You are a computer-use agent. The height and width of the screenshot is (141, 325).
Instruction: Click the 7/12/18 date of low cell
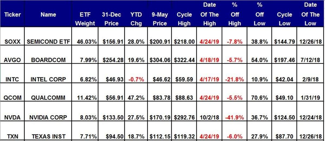click(x=311, y=60)
